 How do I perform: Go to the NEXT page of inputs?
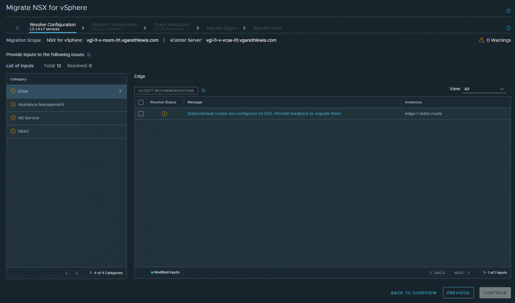pos(461,273)
